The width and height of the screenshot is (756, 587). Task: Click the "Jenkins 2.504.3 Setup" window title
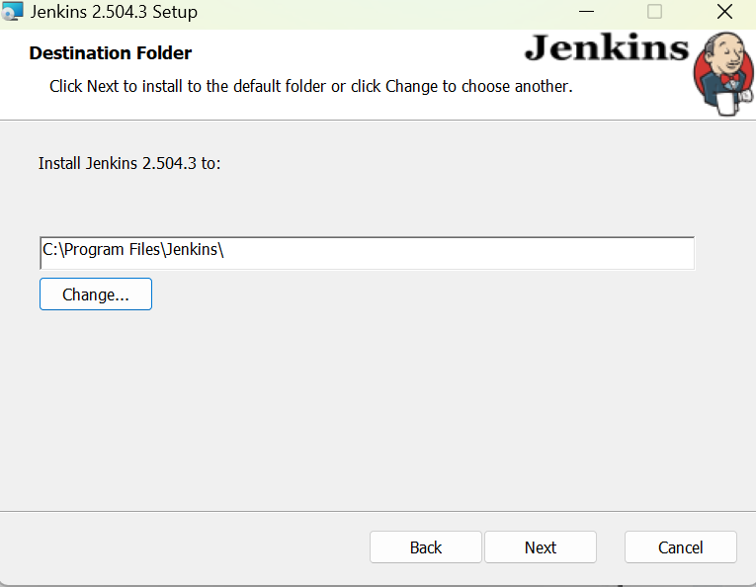tap(114, 12)
